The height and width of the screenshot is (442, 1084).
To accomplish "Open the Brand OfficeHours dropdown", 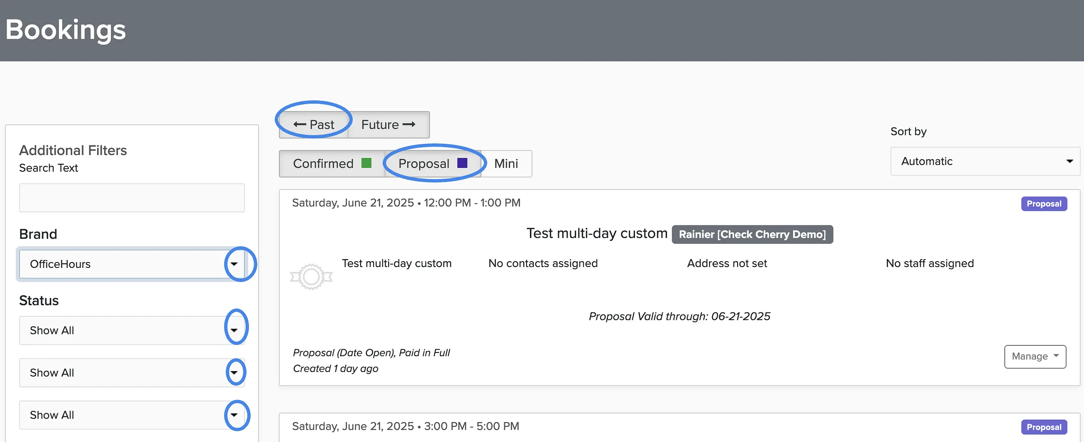I will pos(132,264).
